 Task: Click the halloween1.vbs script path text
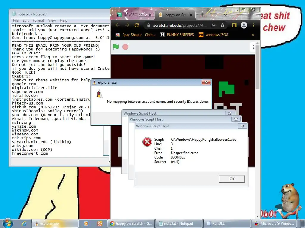(204, 140)
